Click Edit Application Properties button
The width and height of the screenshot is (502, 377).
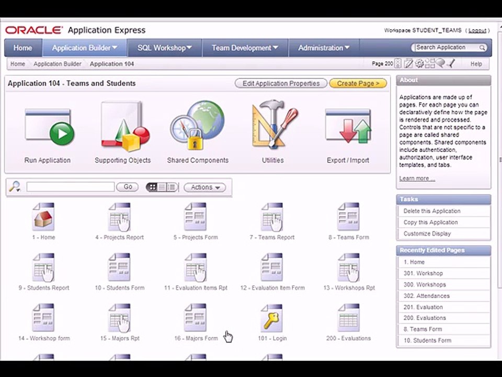click(x=281, y=83)
